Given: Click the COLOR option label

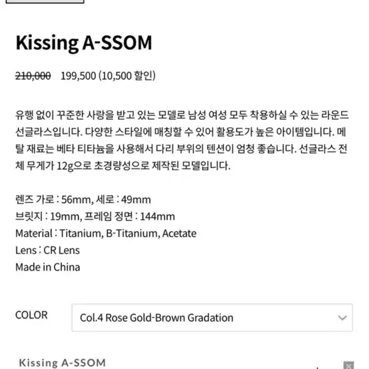Looking at the screenshot, I should tap(31, 315).
